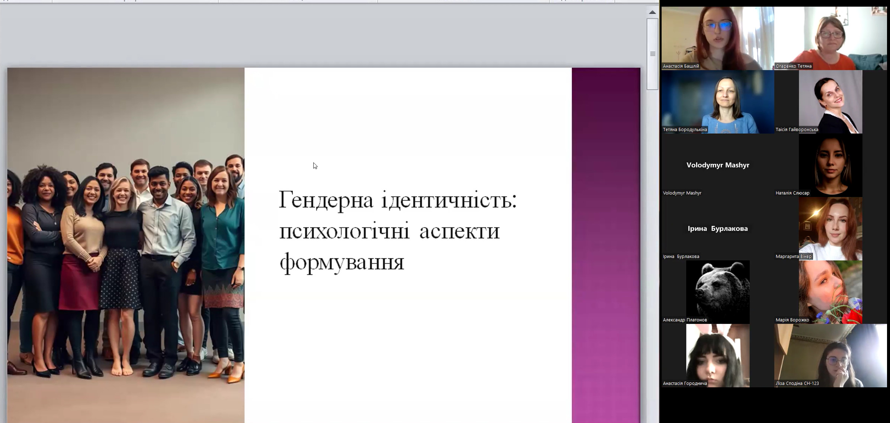Select Ліза Сподіна СН-123 video tile
The image size is (890, 423).
tap(830, 355)
